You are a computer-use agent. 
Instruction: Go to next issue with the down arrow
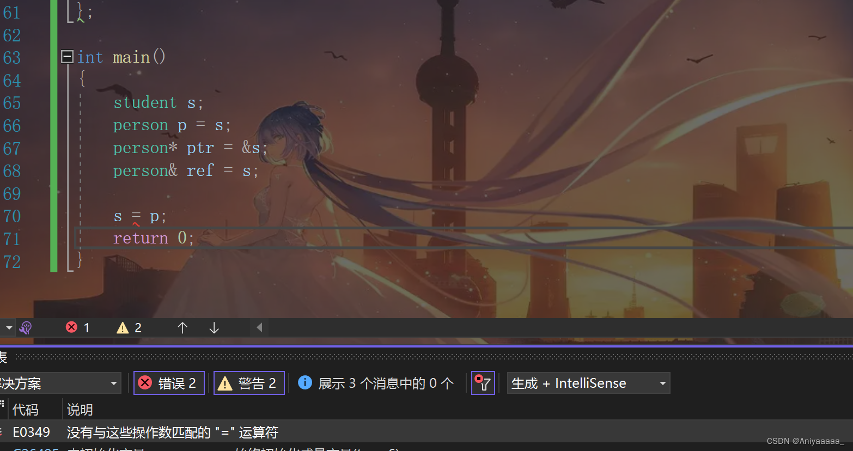tap(214, 327)
